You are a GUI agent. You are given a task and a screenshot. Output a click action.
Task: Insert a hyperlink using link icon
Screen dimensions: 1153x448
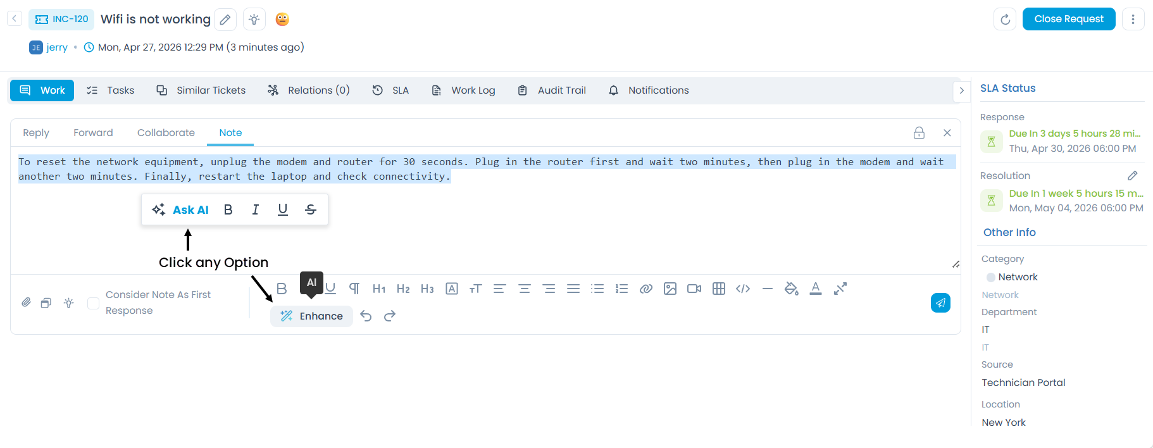[x=645, y=289]
